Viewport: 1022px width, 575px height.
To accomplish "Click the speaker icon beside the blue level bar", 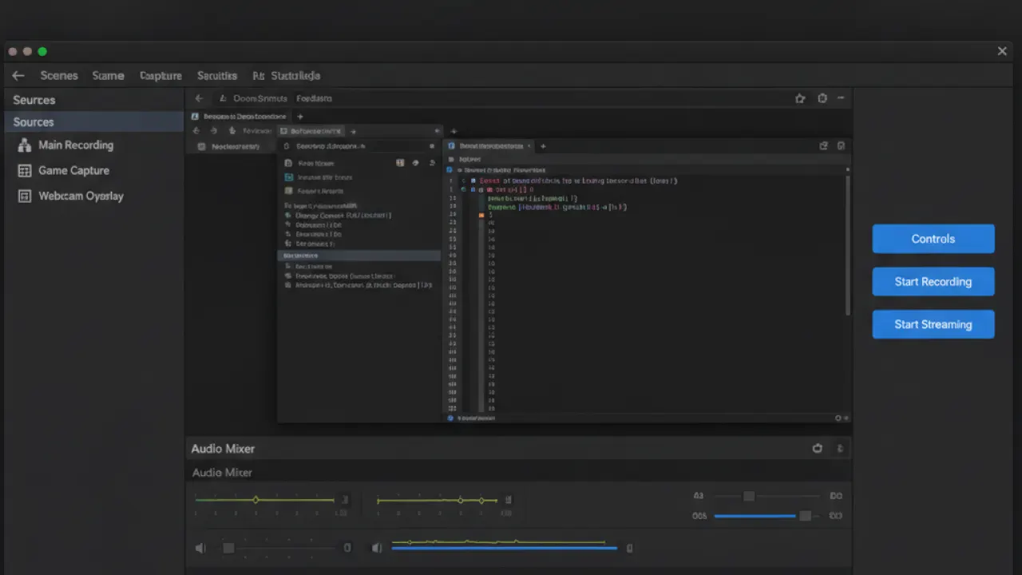I will (x=377, y=548).
